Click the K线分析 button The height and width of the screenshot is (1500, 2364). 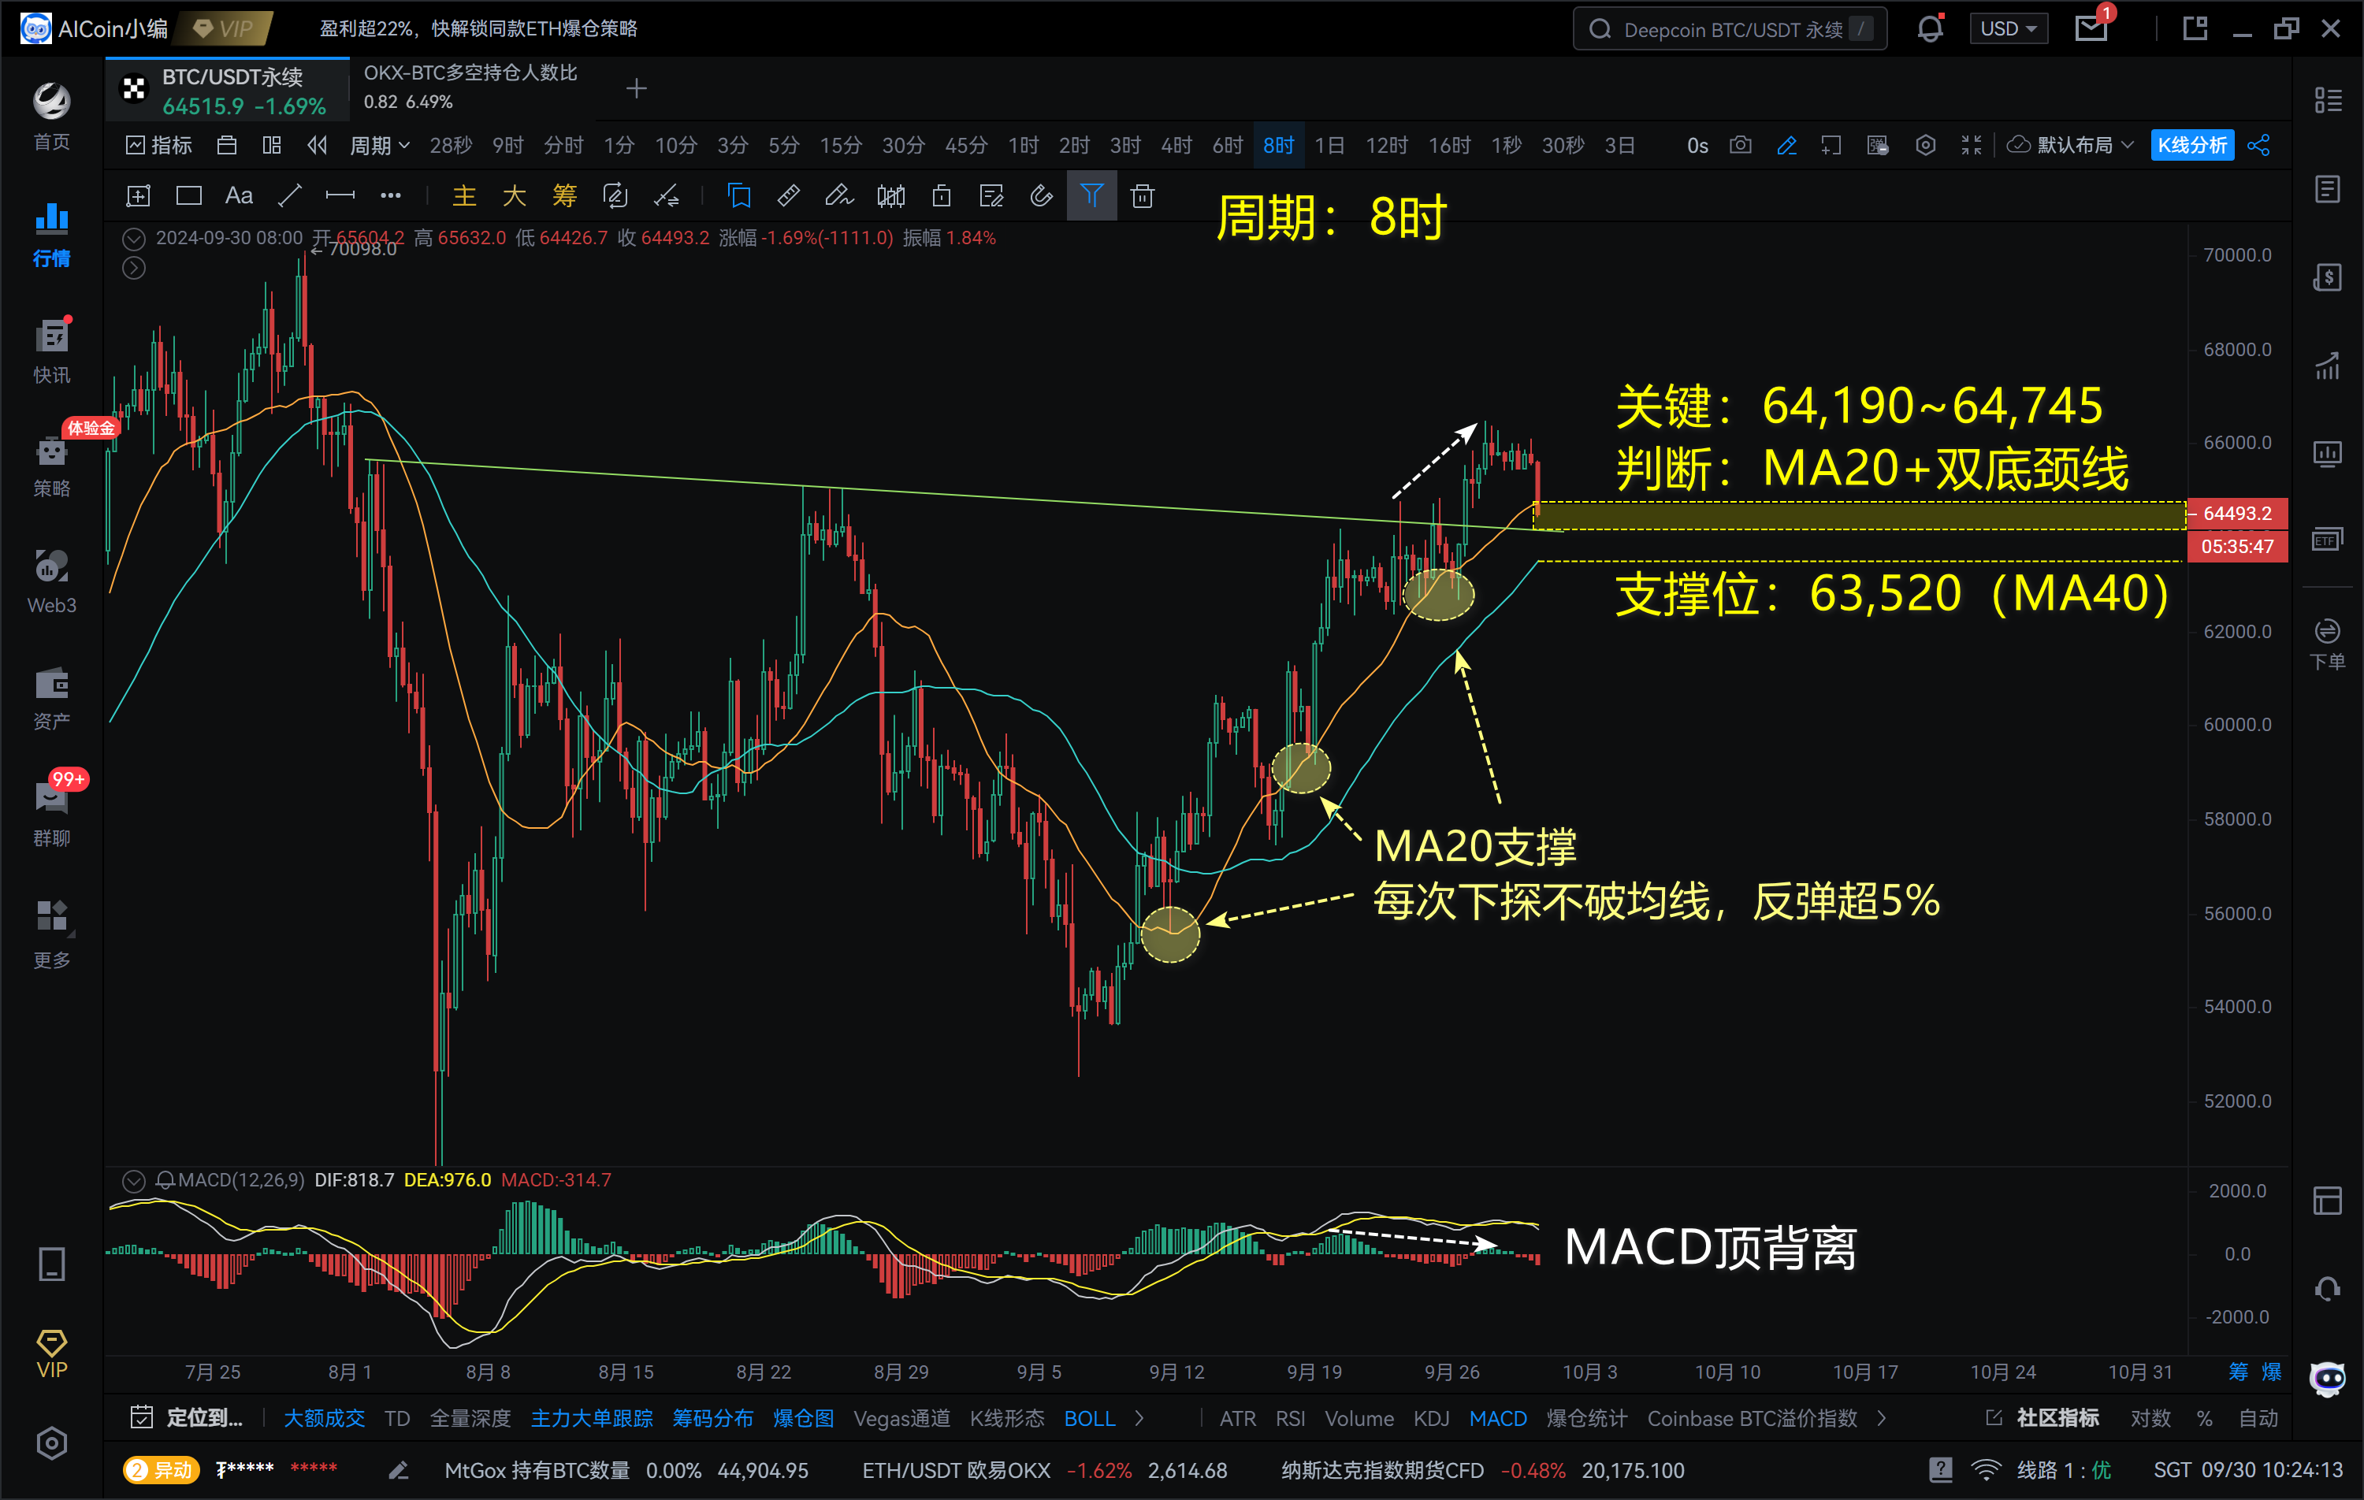coord(2191,145)
